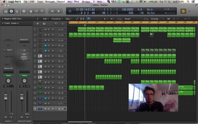Expand the Region: MIDI Thru section
Screen dimensions: 198x124
pyautogui.click(x=3, y=19)
